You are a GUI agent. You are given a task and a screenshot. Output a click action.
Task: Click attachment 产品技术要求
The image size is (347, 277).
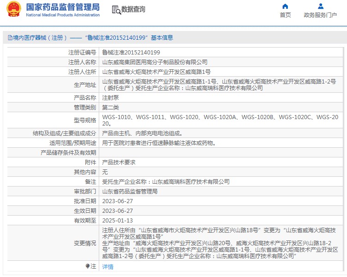[x=119, y=163]
